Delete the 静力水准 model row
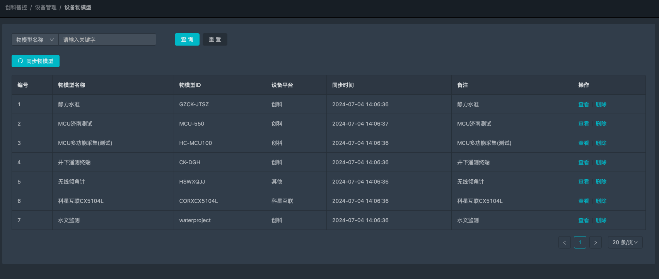Screen dimensions: 659x279 (x=601, y=104)
